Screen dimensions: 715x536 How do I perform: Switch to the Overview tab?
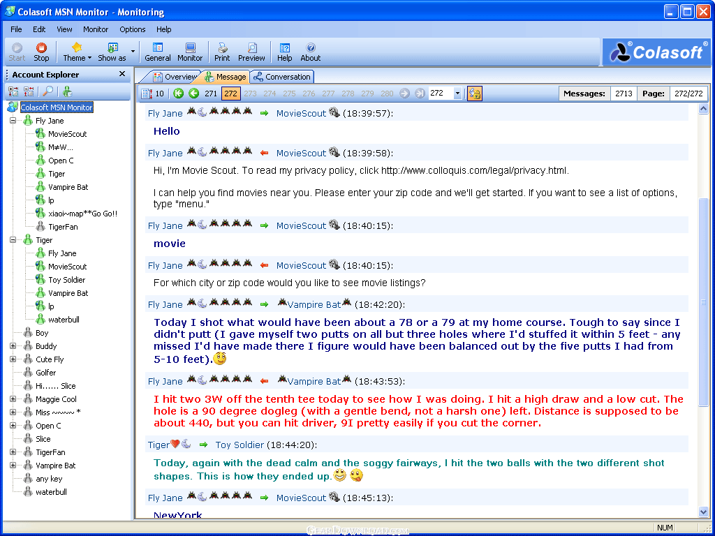click(x=175, y=77)
